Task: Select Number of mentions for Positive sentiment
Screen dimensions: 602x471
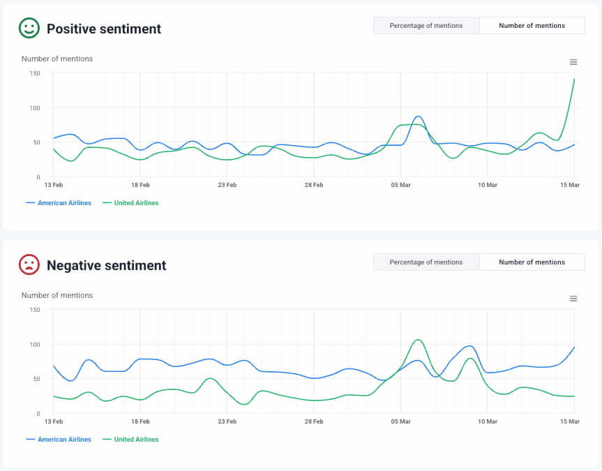Action: tap(532, 25)
